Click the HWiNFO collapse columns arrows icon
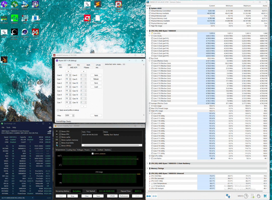This screenshot has height=200, width=272. point(155,196)
